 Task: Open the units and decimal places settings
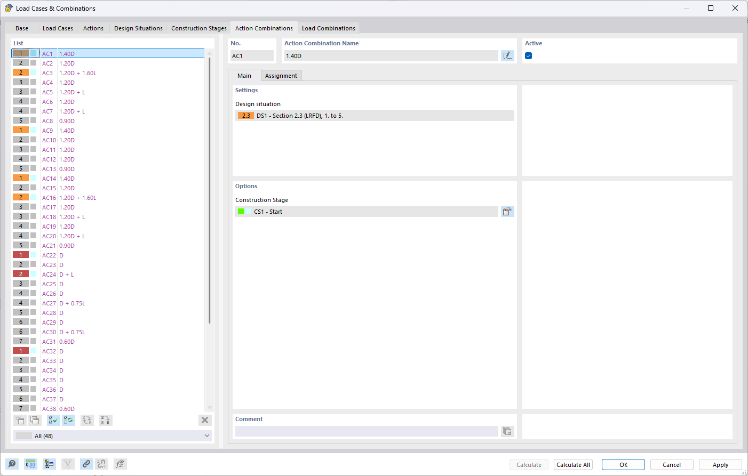pos(30,464)
